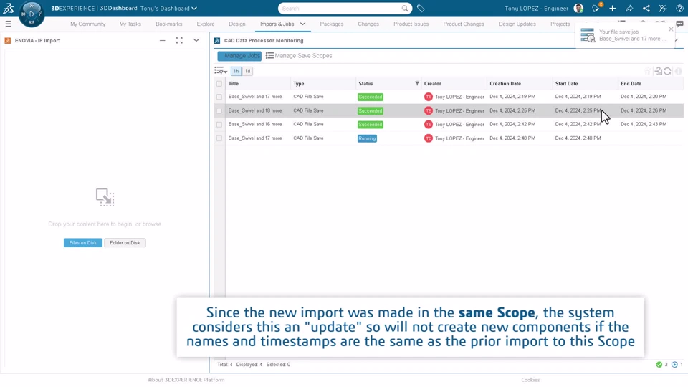
Task: Check the 2:19 PM job row checkbox
Action: coord(219,97)
